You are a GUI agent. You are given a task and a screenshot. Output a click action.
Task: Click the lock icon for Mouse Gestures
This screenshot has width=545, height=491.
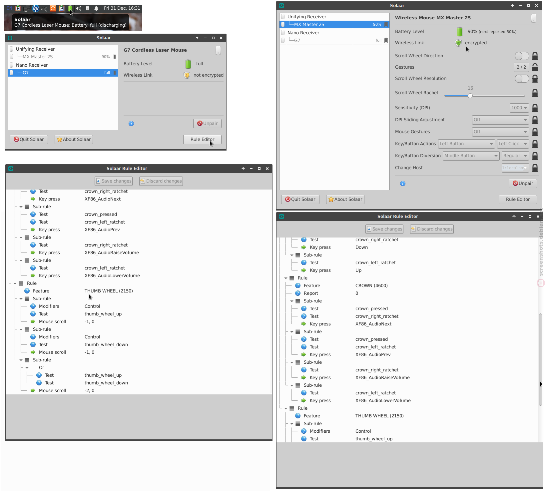click(535, 132)
